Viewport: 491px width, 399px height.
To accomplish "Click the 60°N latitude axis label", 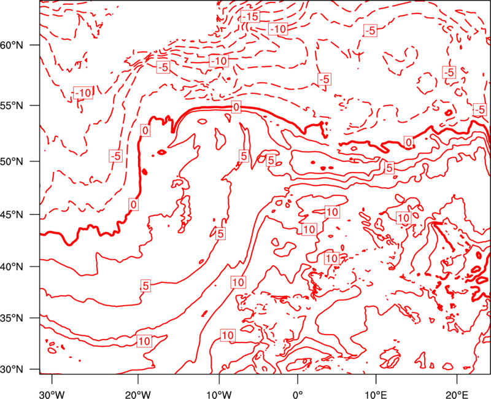I will click(12, 45).
